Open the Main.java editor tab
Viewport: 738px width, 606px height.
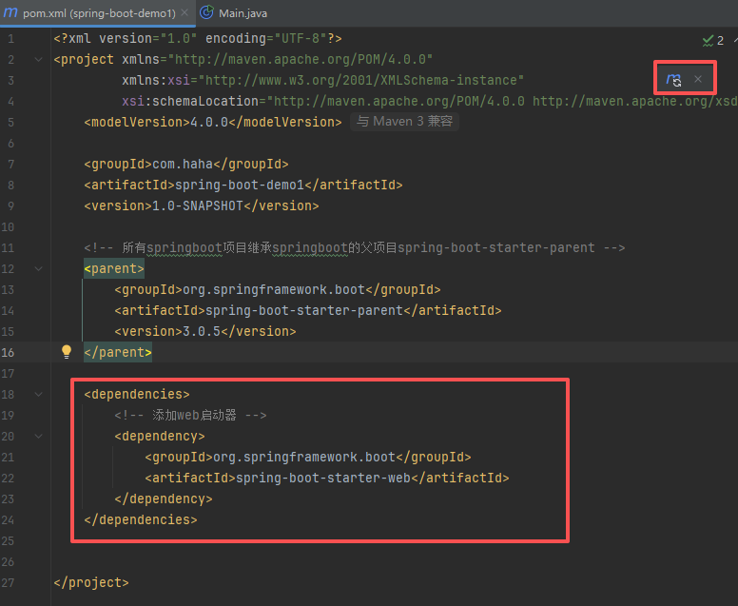coord(243,13)
